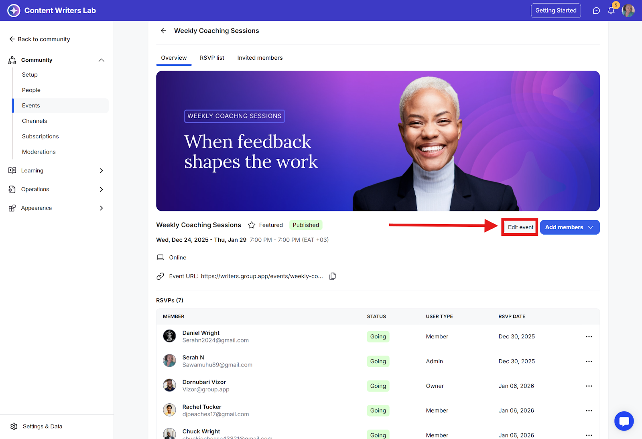Click email Vizor@group.app
Viewport: 642px width, 439px height.
pos(206,390)
